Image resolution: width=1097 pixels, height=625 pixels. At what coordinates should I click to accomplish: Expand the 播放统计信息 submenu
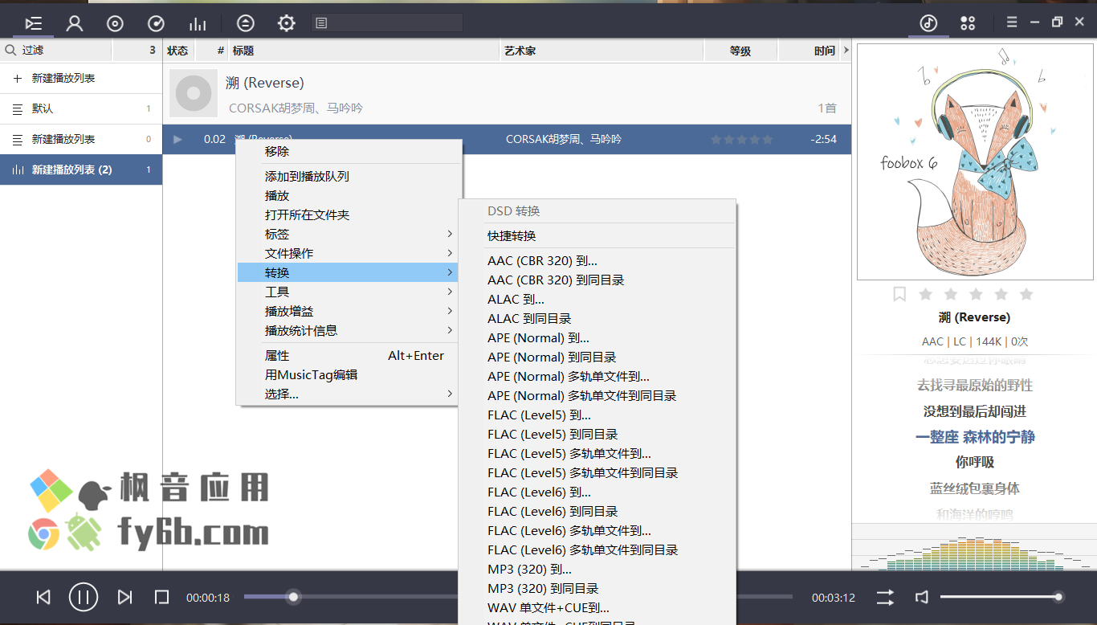coord(349,330)
